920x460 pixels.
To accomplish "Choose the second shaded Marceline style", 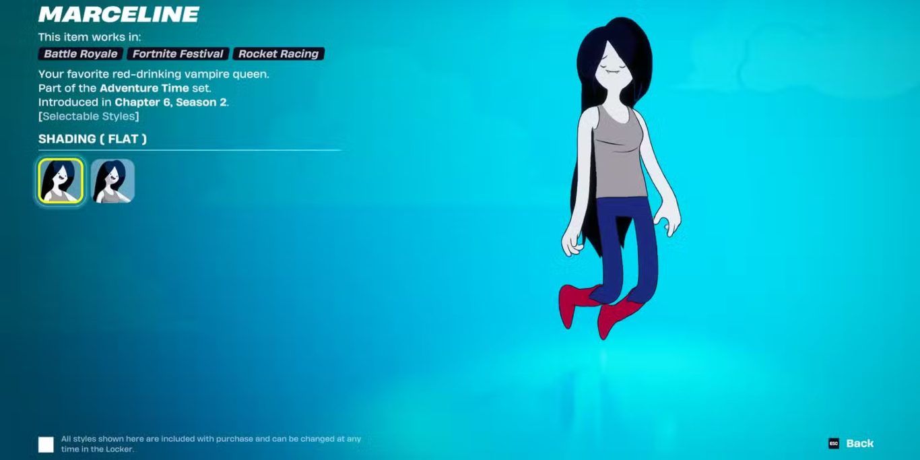I will coord(112,180).
